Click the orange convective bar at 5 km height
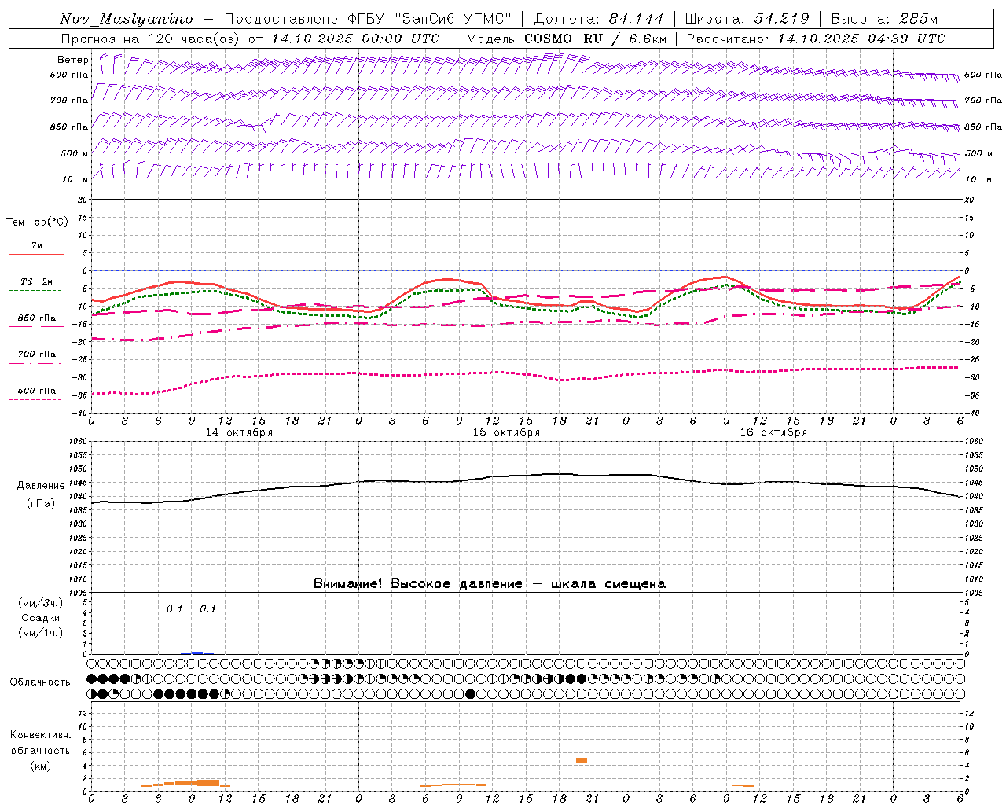1006x805 pixels. 582,759
